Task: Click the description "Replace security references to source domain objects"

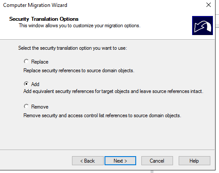Action: (x=79, y=70)
